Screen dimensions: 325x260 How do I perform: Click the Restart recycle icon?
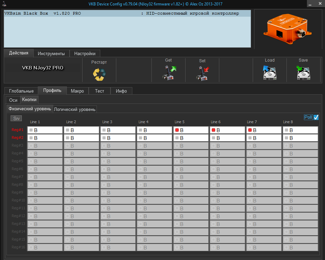[99, 74]
